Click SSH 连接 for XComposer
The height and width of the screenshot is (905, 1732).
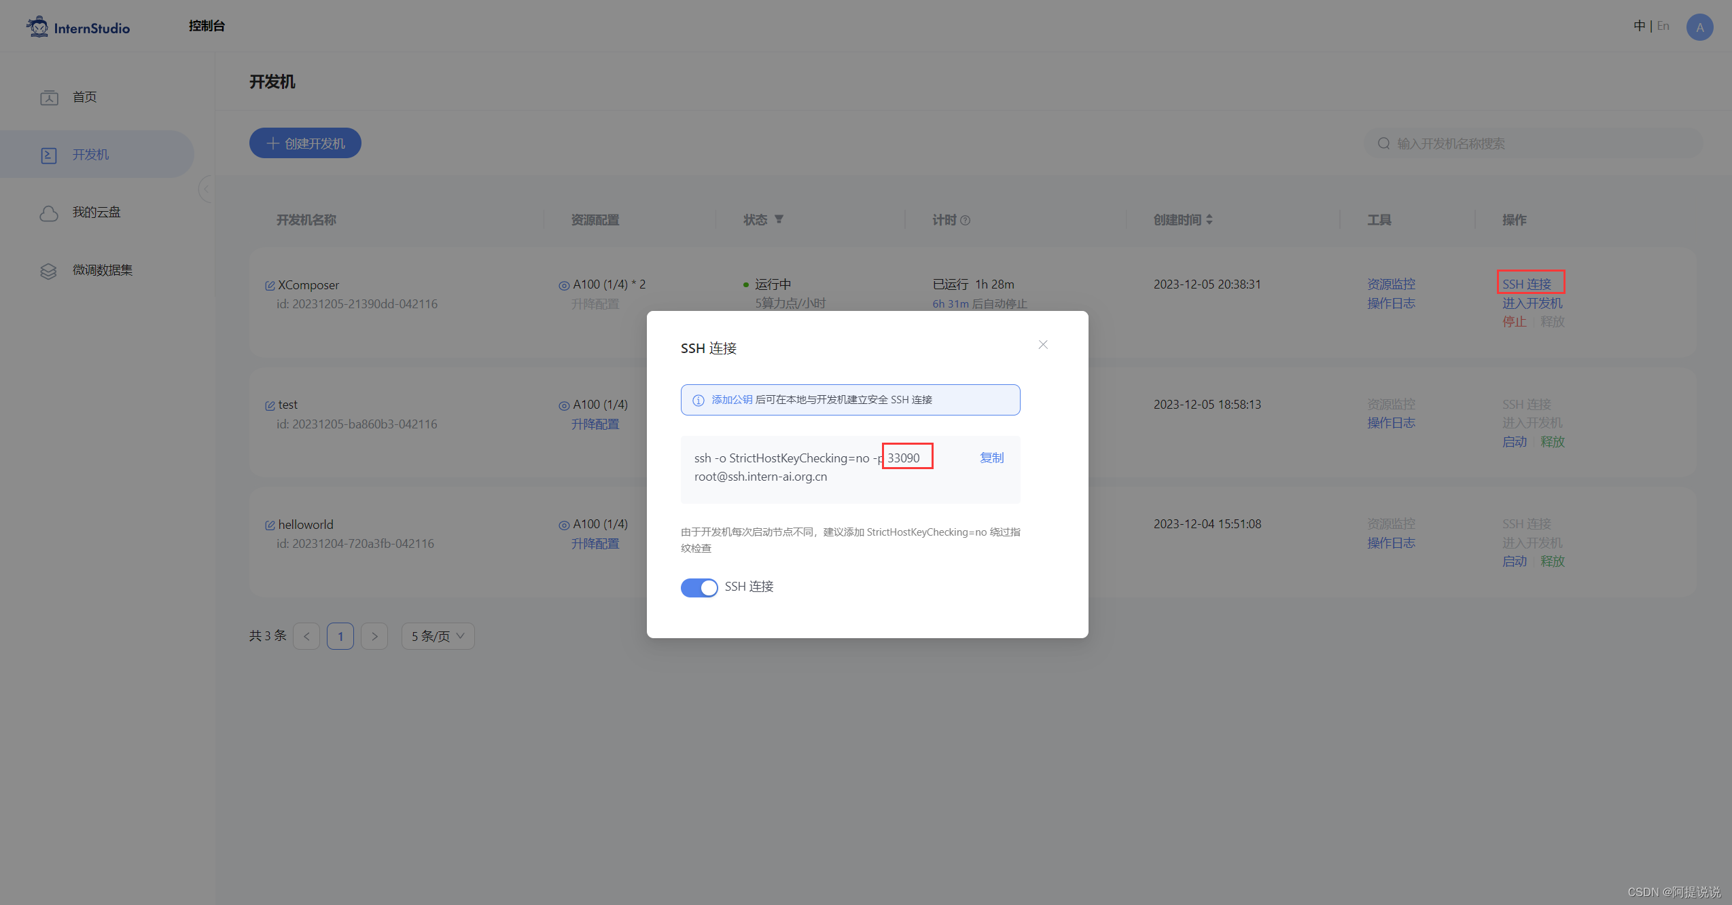[x=1527, y=284]
